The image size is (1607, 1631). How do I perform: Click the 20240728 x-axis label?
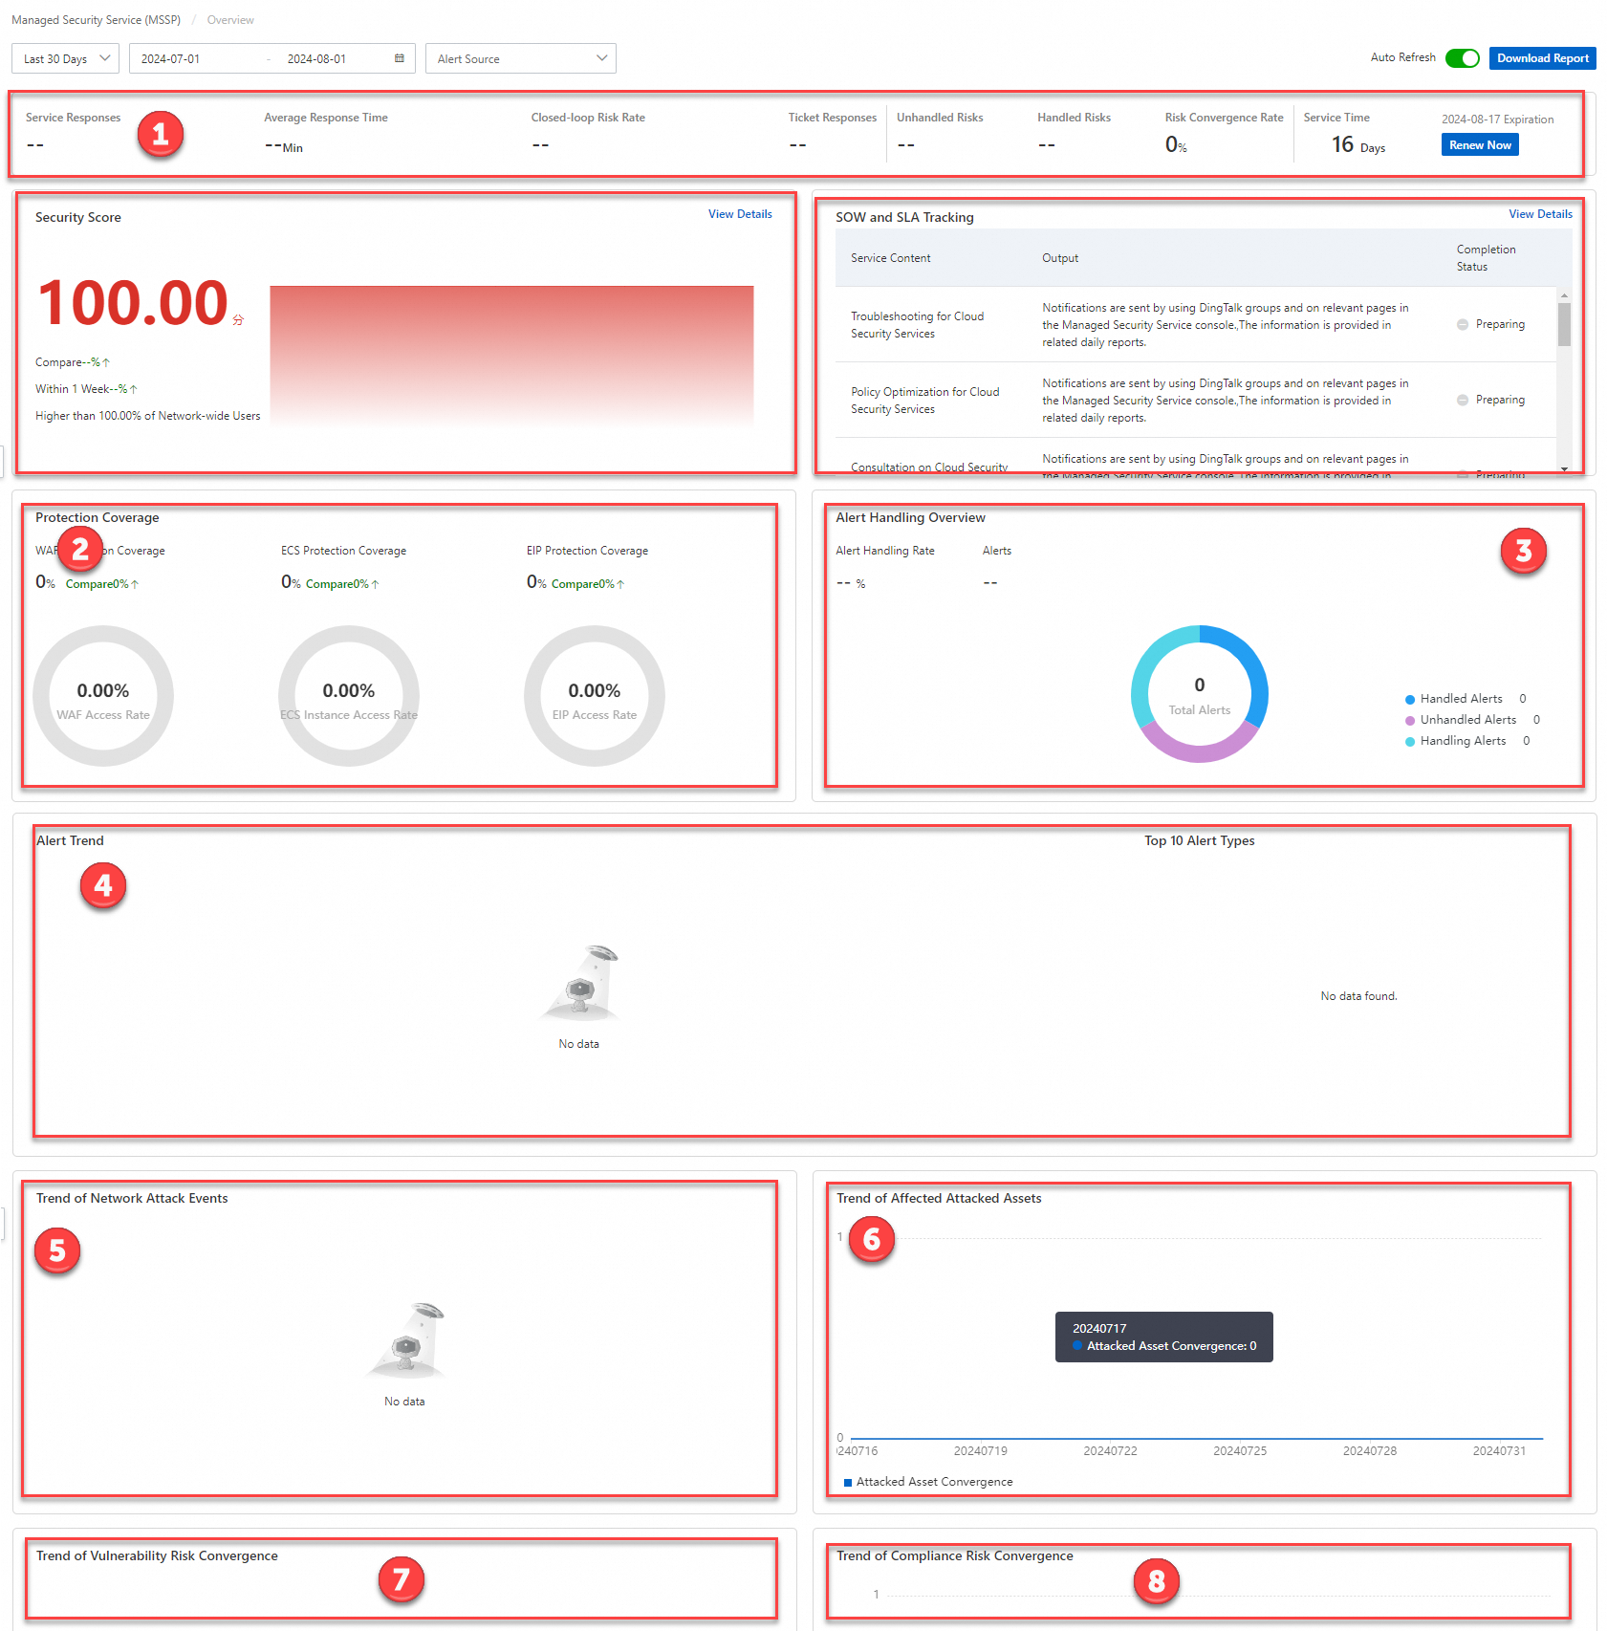pos(1370,1451)
